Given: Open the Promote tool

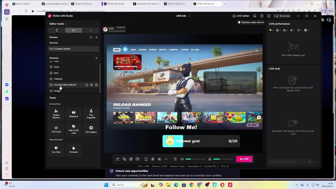Looking at the screenshot, I should coord(73,150).
